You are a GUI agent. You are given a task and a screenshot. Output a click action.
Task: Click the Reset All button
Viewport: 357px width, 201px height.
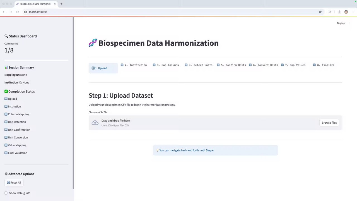[x=14, y=183]
